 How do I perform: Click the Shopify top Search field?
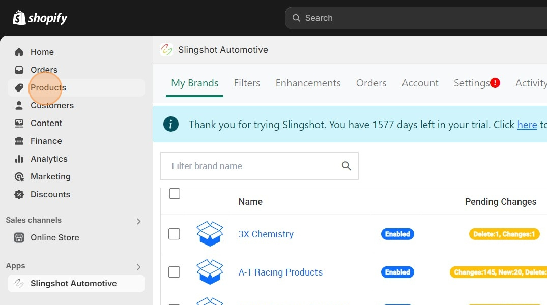416,18
